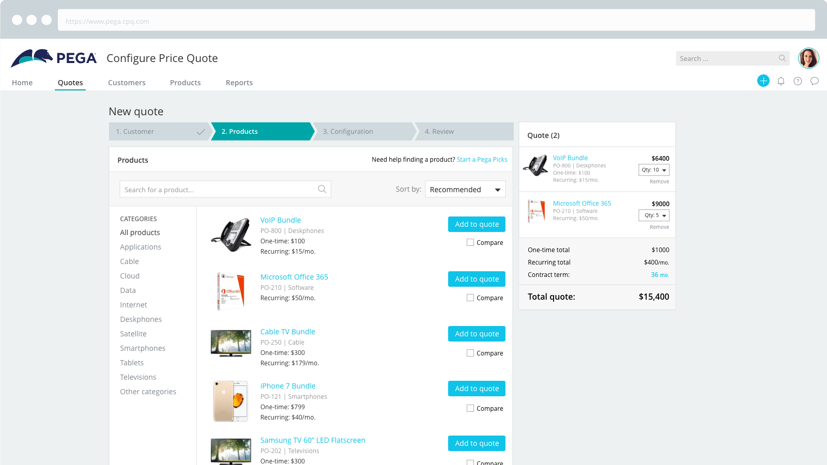Select the All products category
827x465 pixels.
coord(140,233)
